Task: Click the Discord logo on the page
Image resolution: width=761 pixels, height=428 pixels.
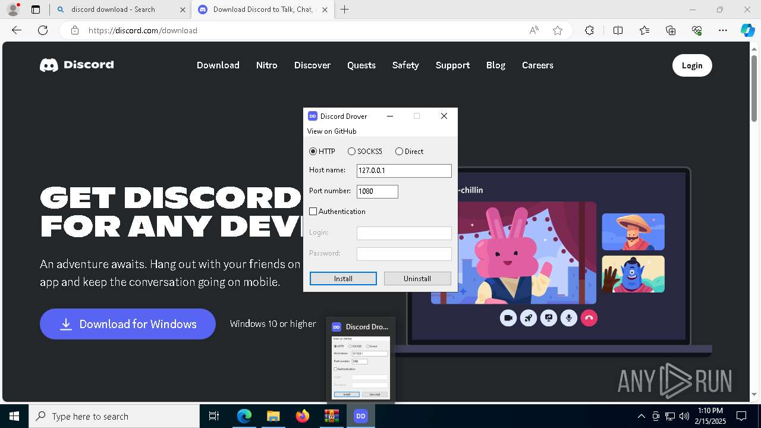Action: pos(77,65)
